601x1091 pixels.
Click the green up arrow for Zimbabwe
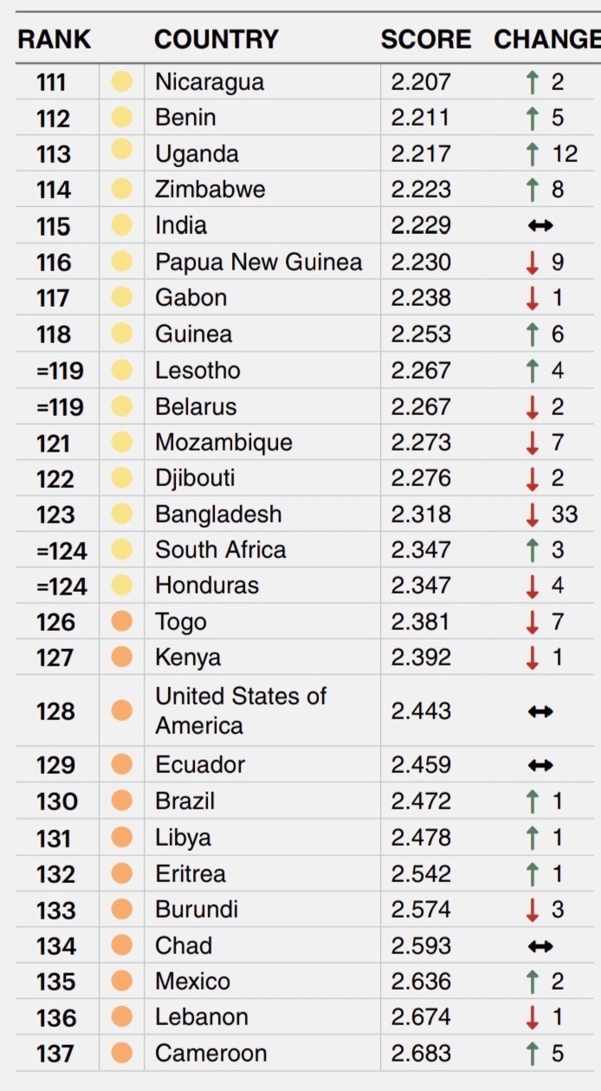click(x=533, y=190)
